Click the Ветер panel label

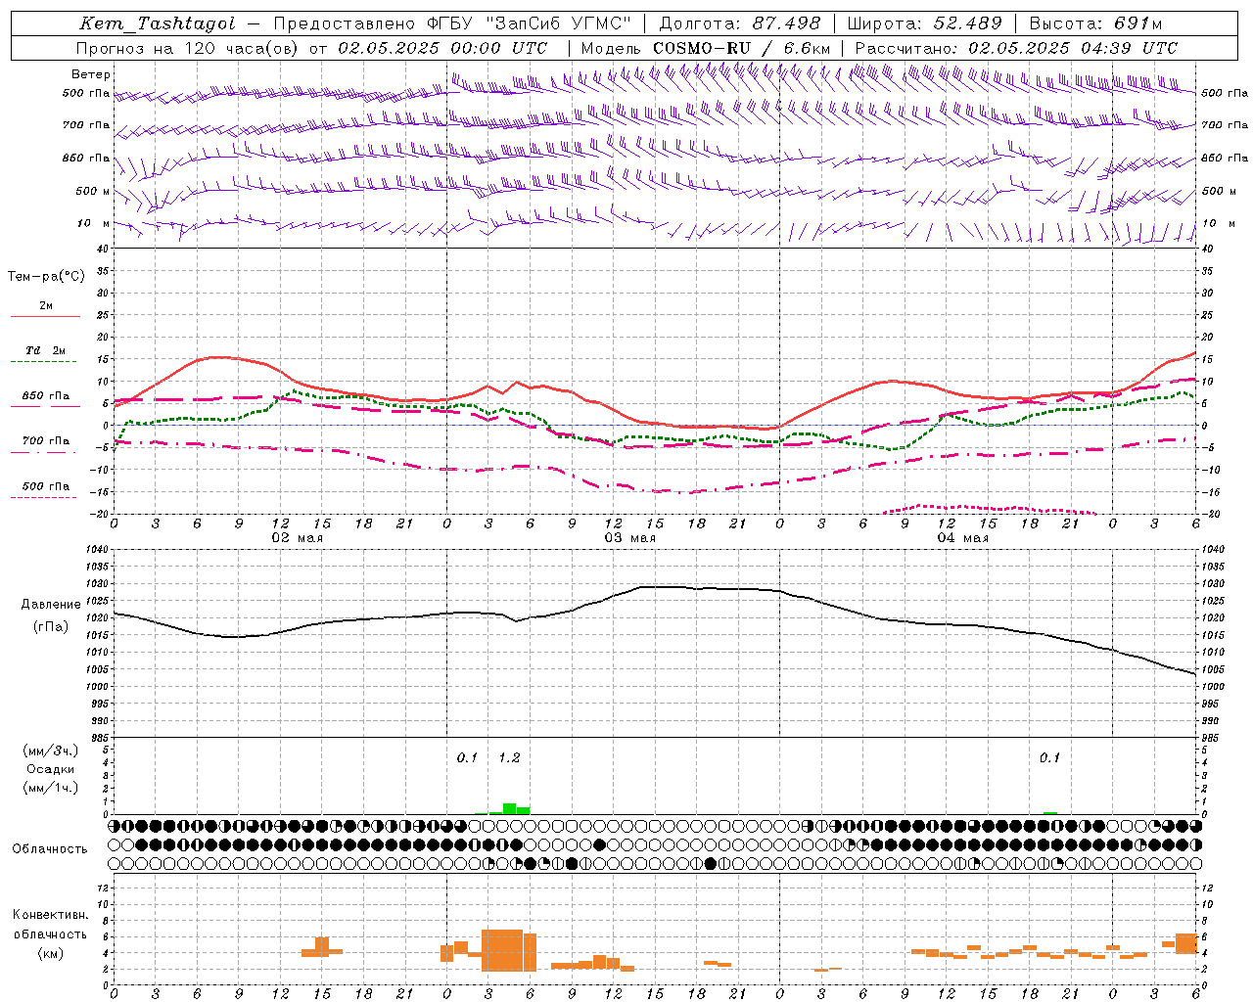[90, 74]
